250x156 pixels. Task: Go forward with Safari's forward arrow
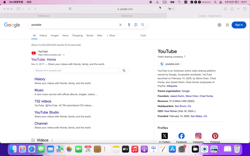(35, 9)
